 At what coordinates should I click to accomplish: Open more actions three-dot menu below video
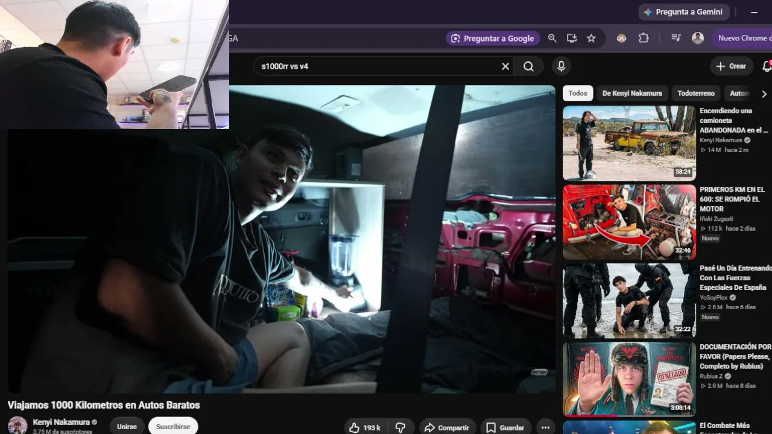pos(545,427)
